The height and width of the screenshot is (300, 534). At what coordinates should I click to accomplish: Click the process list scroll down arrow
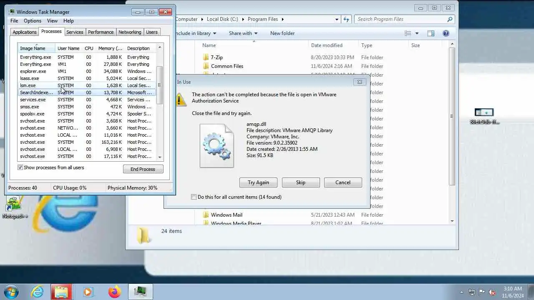click(159, 157)
